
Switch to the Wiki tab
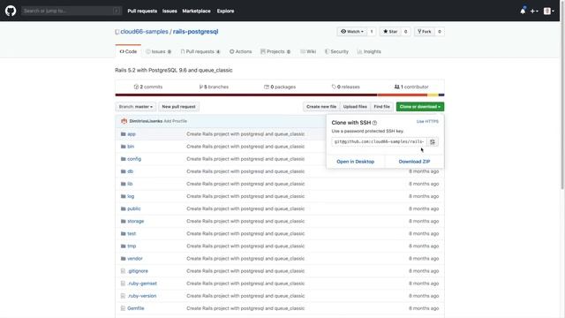[x=308, y=51]
